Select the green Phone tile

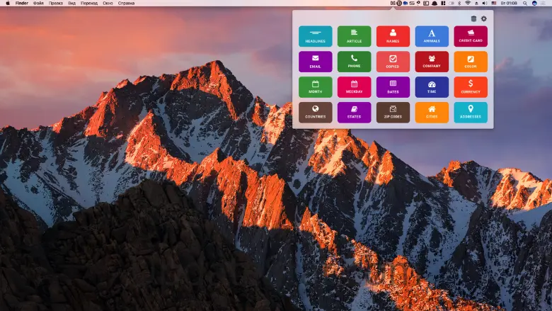354,62
